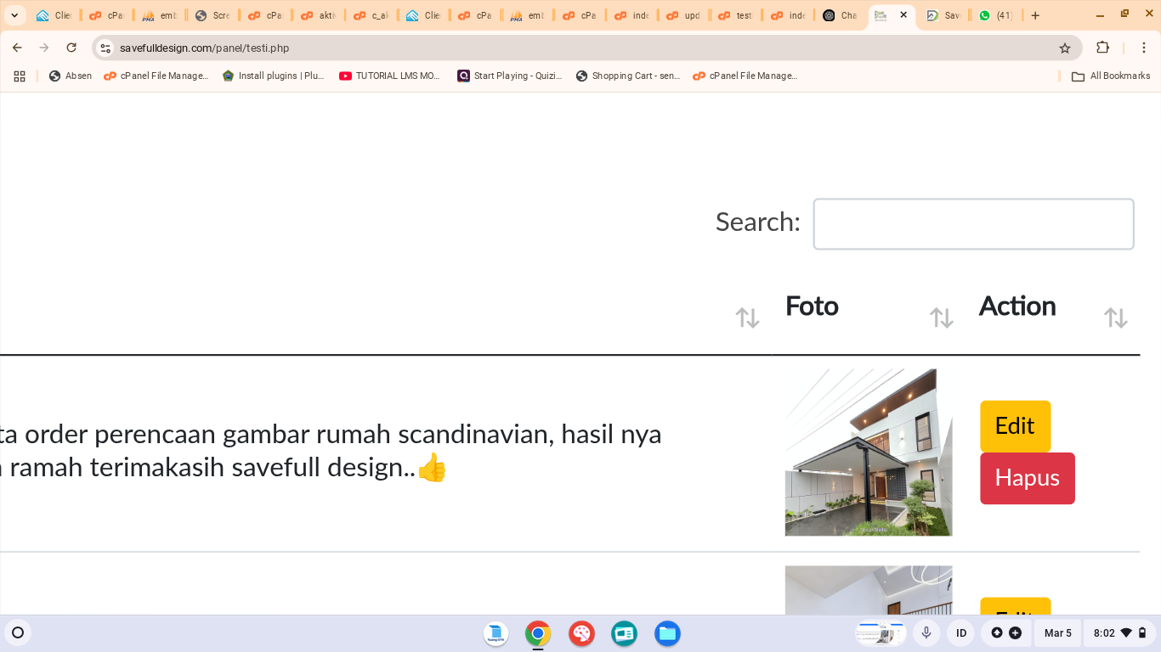Open the tab search dropdown arrow

click(x=14, y=15)
